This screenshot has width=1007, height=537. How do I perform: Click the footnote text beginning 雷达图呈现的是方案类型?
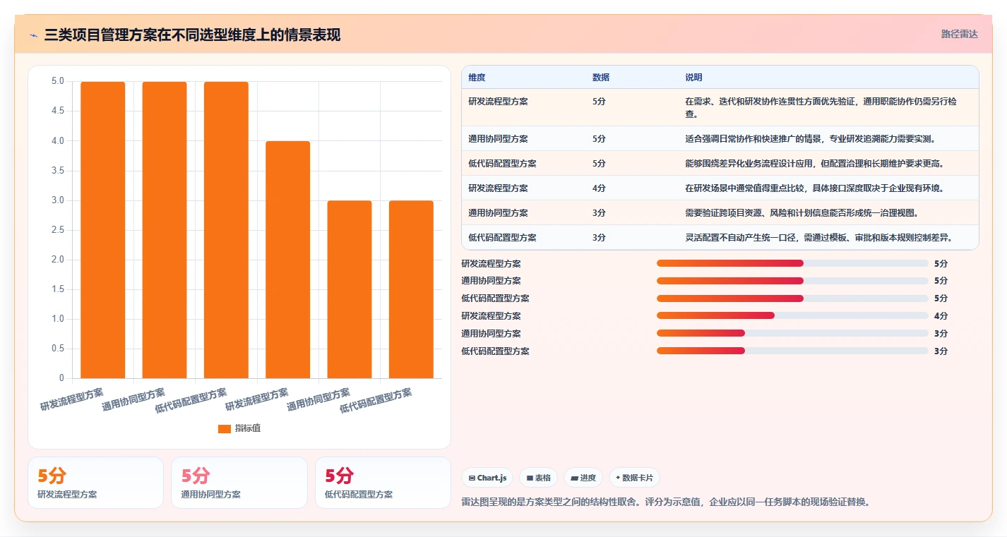(665, 502)
